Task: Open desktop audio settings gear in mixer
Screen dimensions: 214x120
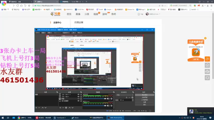Action: pyautogui.click(x=112, y=99)
